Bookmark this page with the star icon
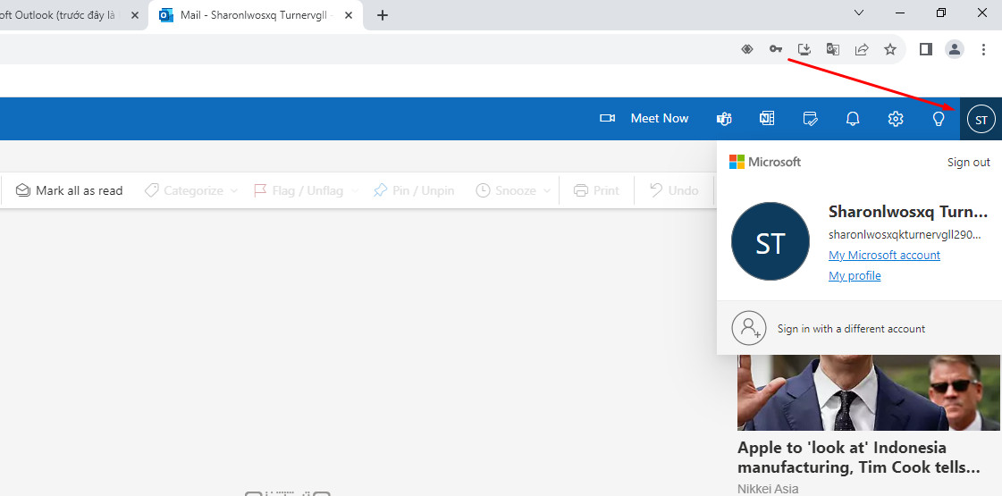This screenshot has width=1002, height=496. point(890,49)
